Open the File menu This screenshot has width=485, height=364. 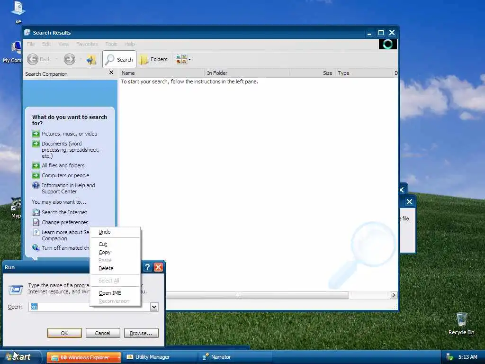pyautogui.click(x=31, y=44)
